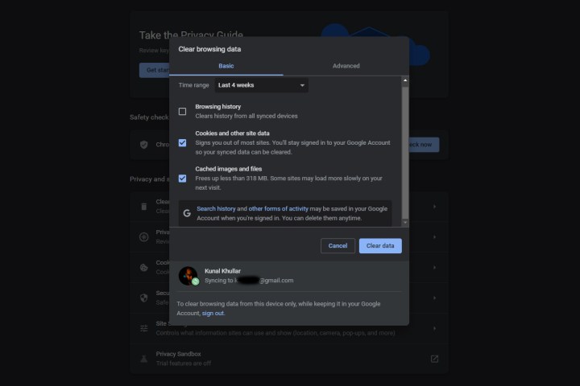This screenshot has height=386, width=580.
Task: Click the 'Clear browsing data' dialog title
Action: point(209,49)
